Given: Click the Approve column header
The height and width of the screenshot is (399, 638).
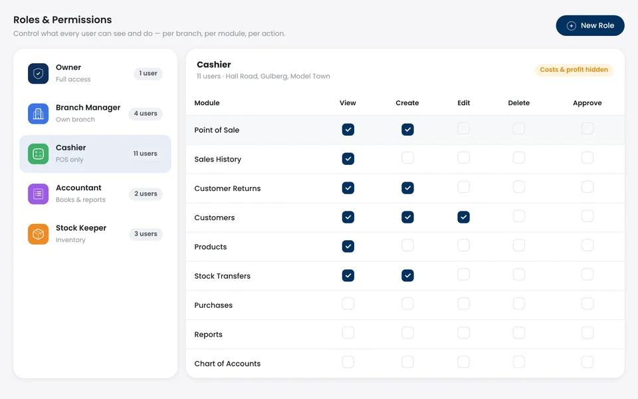Looking at the screenshot, I should pyautogui.click(x=587, y=103).
